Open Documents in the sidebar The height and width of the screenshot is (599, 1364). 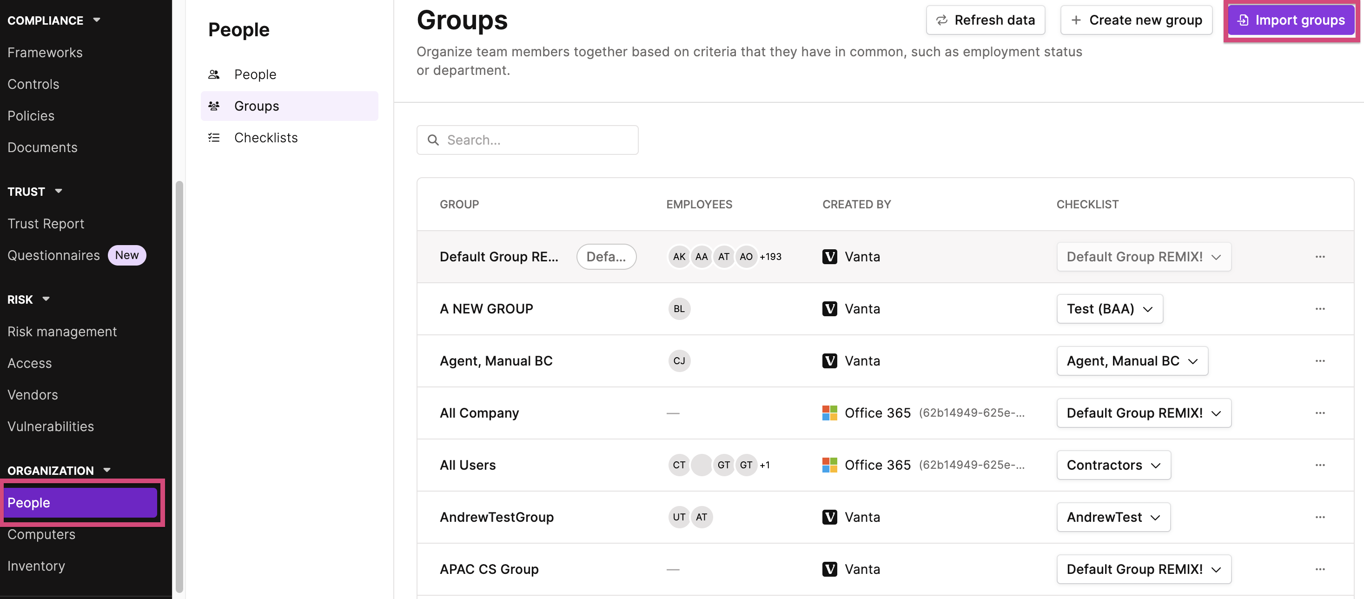tap(42, 147)
